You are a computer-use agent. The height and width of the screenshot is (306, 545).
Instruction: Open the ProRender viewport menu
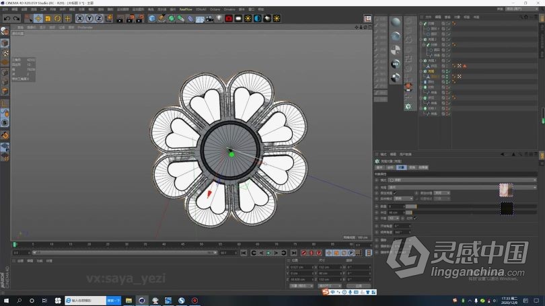pos(85,28)
